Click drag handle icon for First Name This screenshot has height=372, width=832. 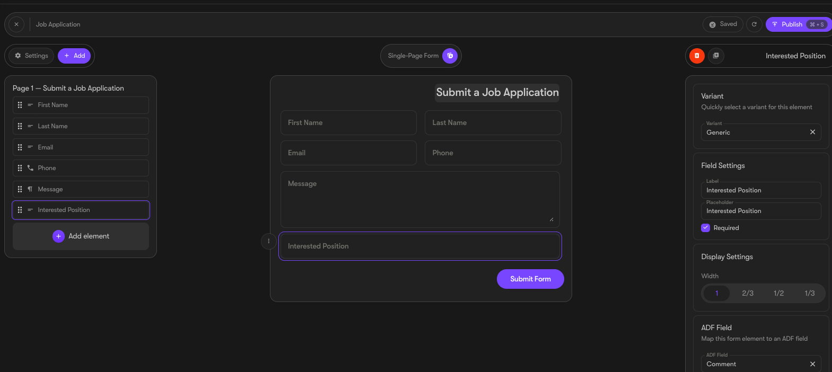20,105
